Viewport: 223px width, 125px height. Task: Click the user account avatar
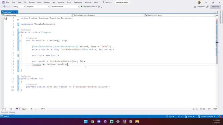click(199, 2)
